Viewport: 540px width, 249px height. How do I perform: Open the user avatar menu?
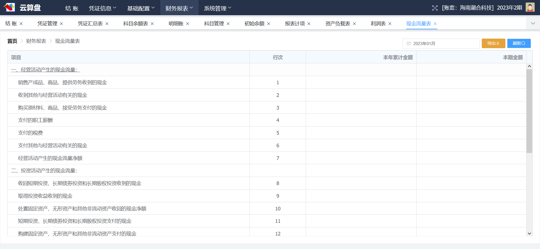pyautogui.click(x=530, y=8)
